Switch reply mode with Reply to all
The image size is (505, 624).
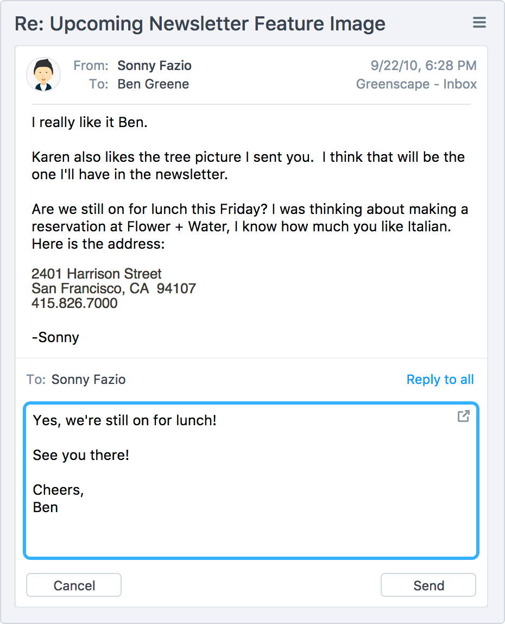coord(440,380)
